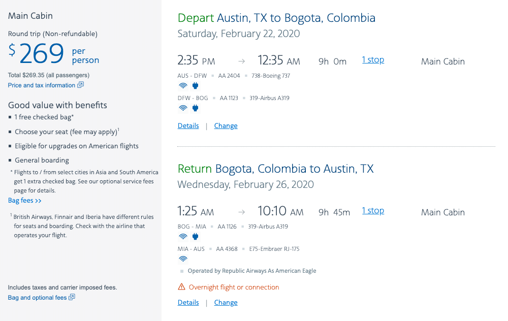View 1 stop info for return flight
508x321 pixels.
point(373,211)
